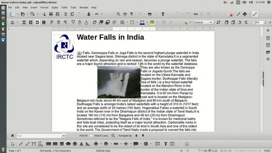Open the Find field dropdown arrow
Image resolution: width=272 pixels, height=153 pixels.
coord(64,136)
